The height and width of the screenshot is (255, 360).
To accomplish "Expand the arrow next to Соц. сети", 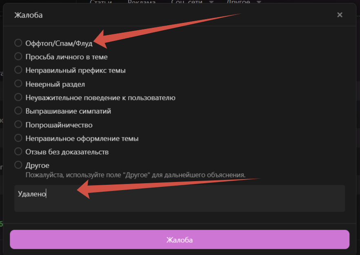I will (211, 2).
